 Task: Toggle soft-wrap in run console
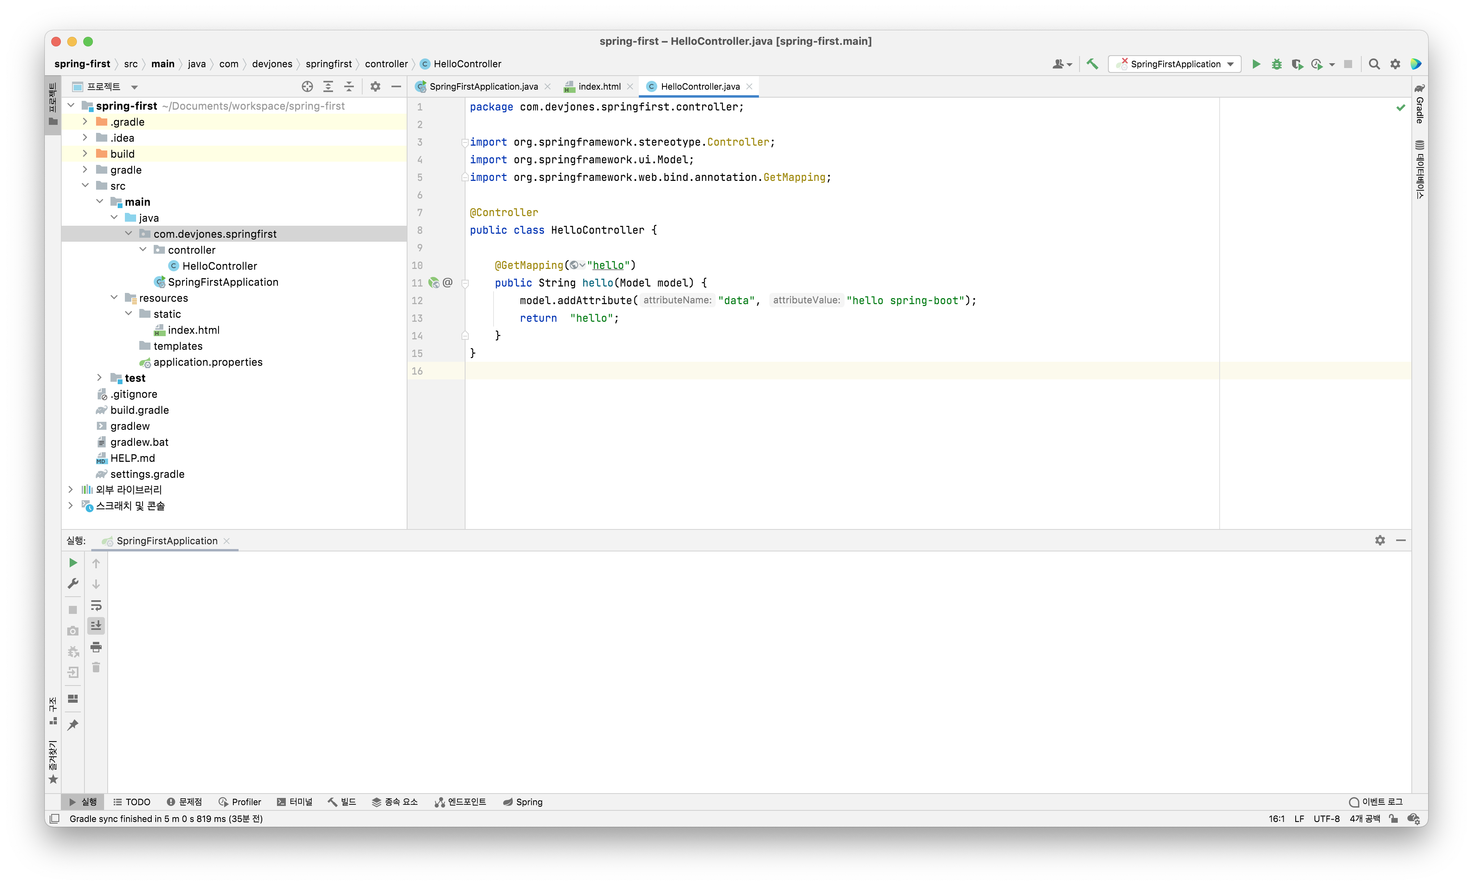click(96, 605)
